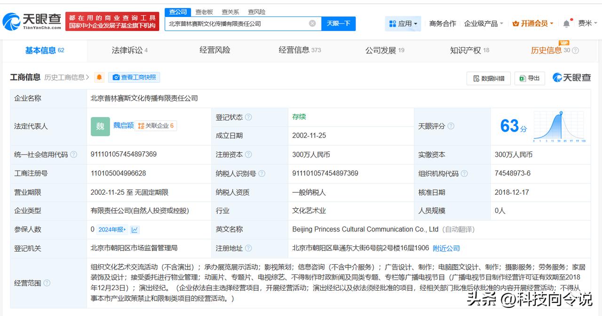Click the red 商业查询工具 banner

[112, 21]
